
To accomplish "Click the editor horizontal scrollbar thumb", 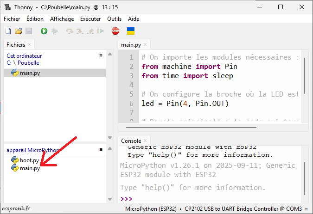I will 191,128.
